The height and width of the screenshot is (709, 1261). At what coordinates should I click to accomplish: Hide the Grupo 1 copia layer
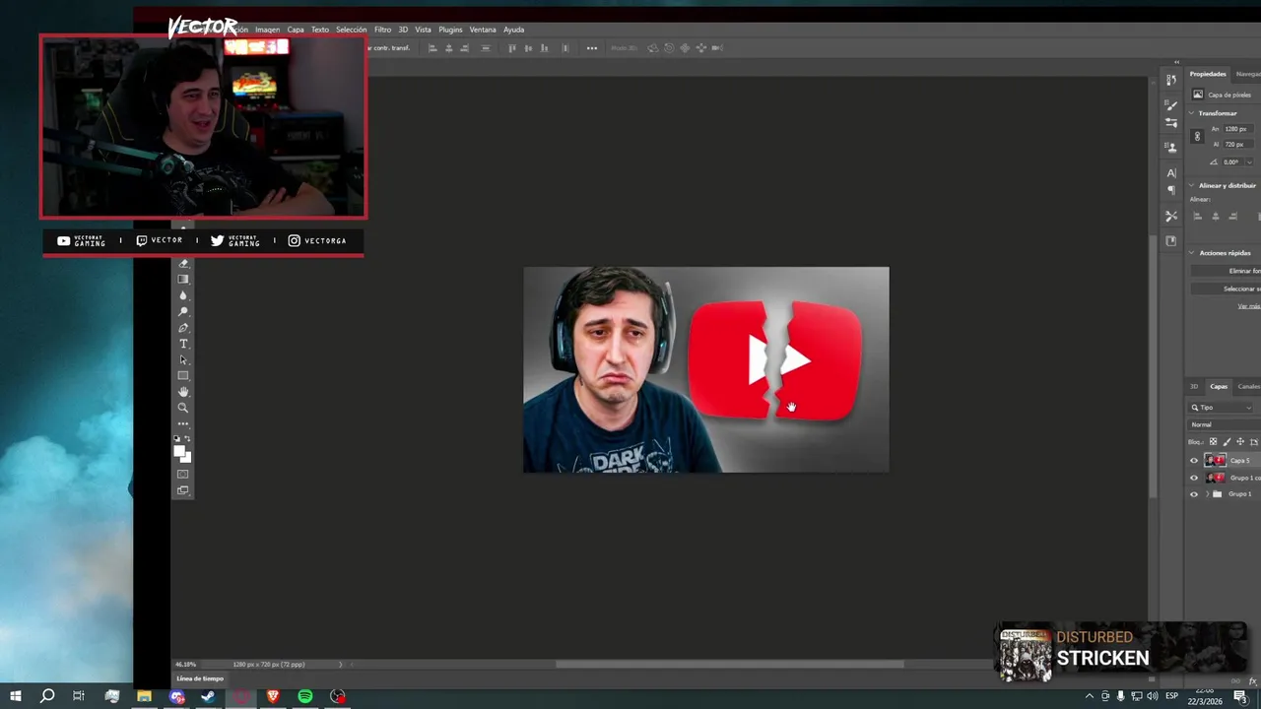tap(1194, 478)
